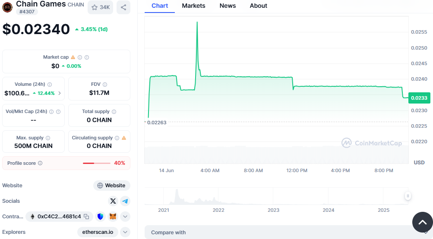Click the Ethereum contract address 0xC4C2...4681c4
The height and width of the screenshot is (239, 433).
(59, 217)
